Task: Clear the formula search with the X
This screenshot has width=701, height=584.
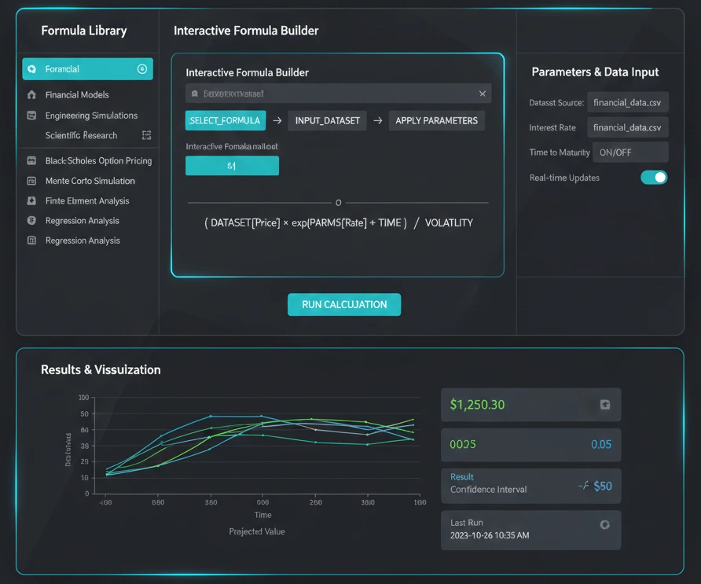Action: click(483, 94)
